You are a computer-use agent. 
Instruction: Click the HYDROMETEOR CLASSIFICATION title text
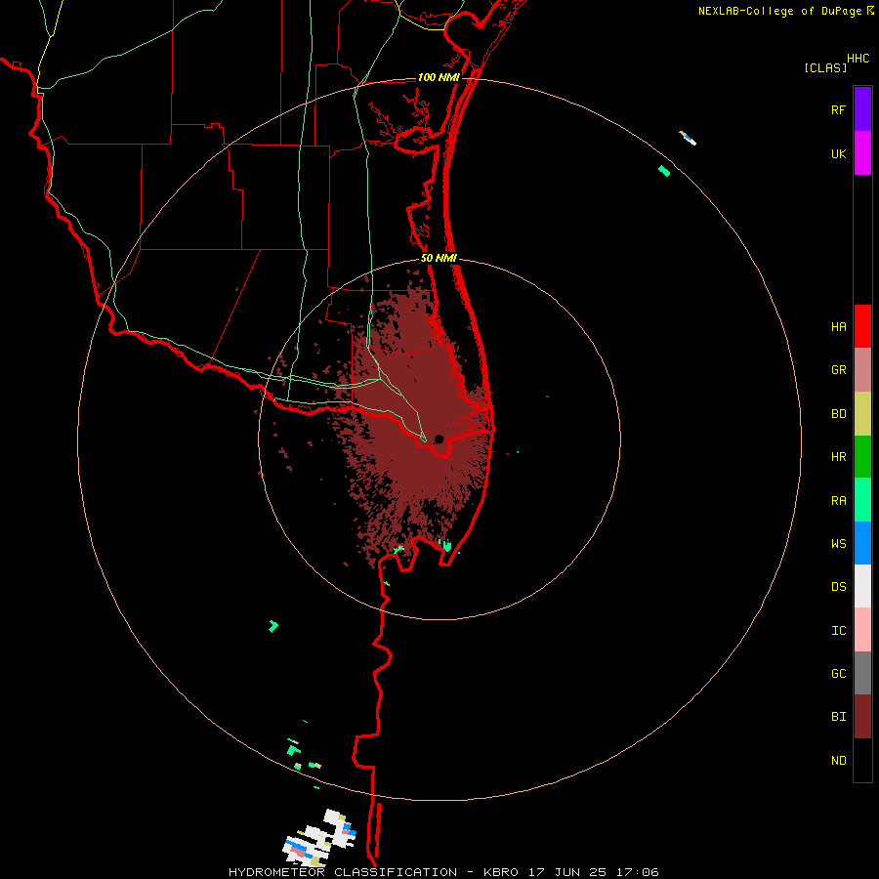(x=343, y=872)
